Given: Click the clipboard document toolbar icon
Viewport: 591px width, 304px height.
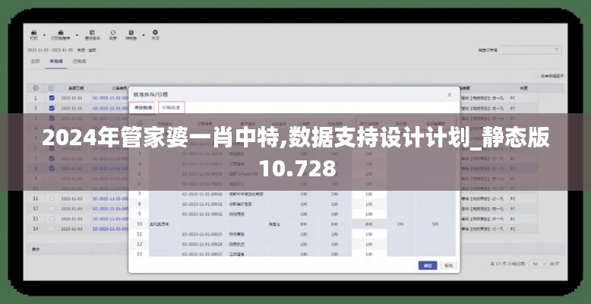Looking at the screenshot, I should (x=131, y=33).
